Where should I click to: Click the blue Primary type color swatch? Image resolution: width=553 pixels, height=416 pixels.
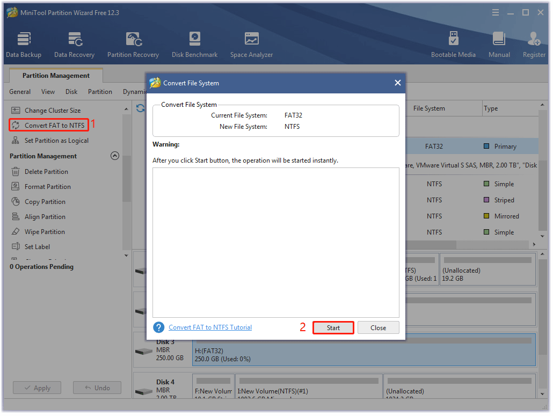click(487, 146)
